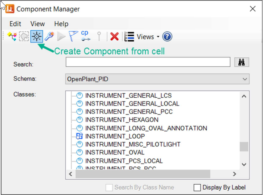Click the horizontal scrollbar thumb
Image resolution: width=263 pixels, height=195 pixels.
(x=143, y=174)
